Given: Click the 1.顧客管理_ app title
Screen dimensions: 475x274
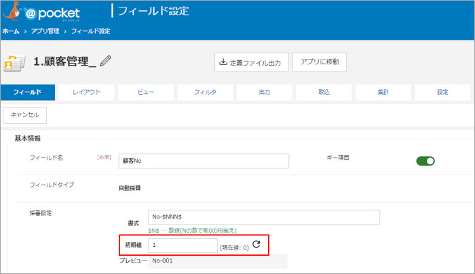Looking at the screenshot, I should click(64, 62).
